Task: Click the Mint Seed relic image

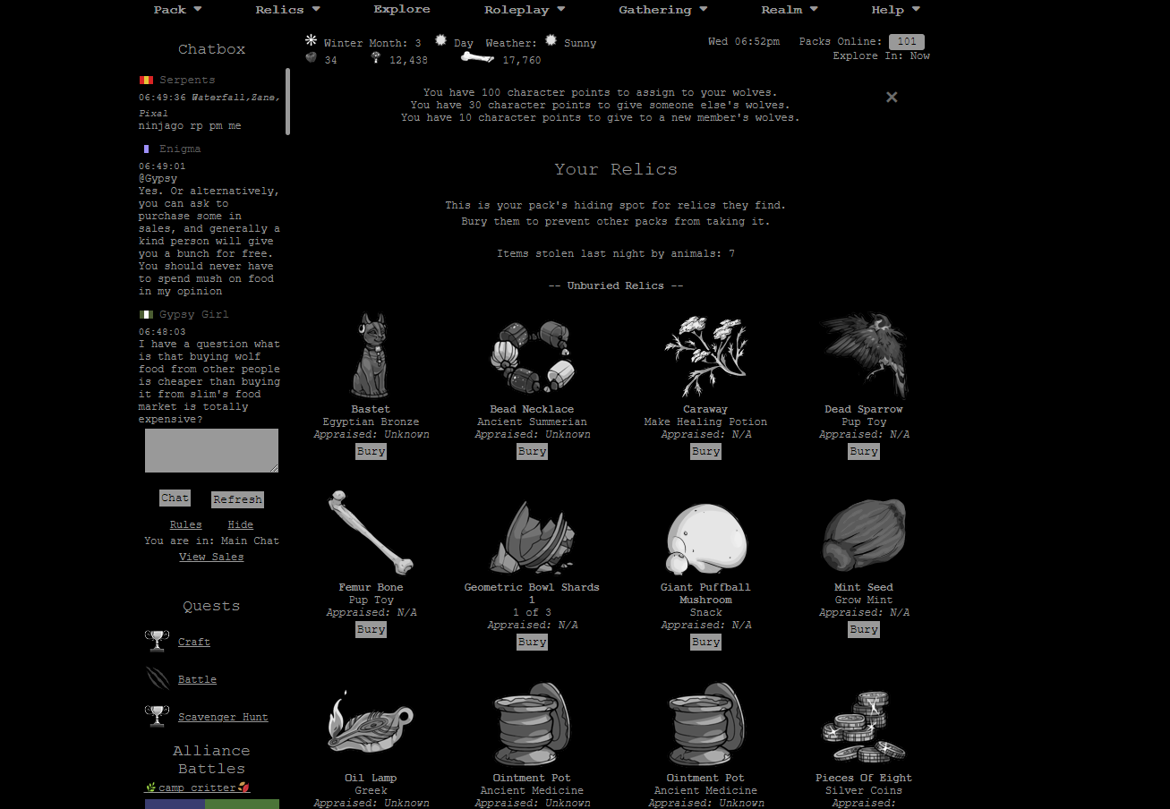Action: click(864, 534)
